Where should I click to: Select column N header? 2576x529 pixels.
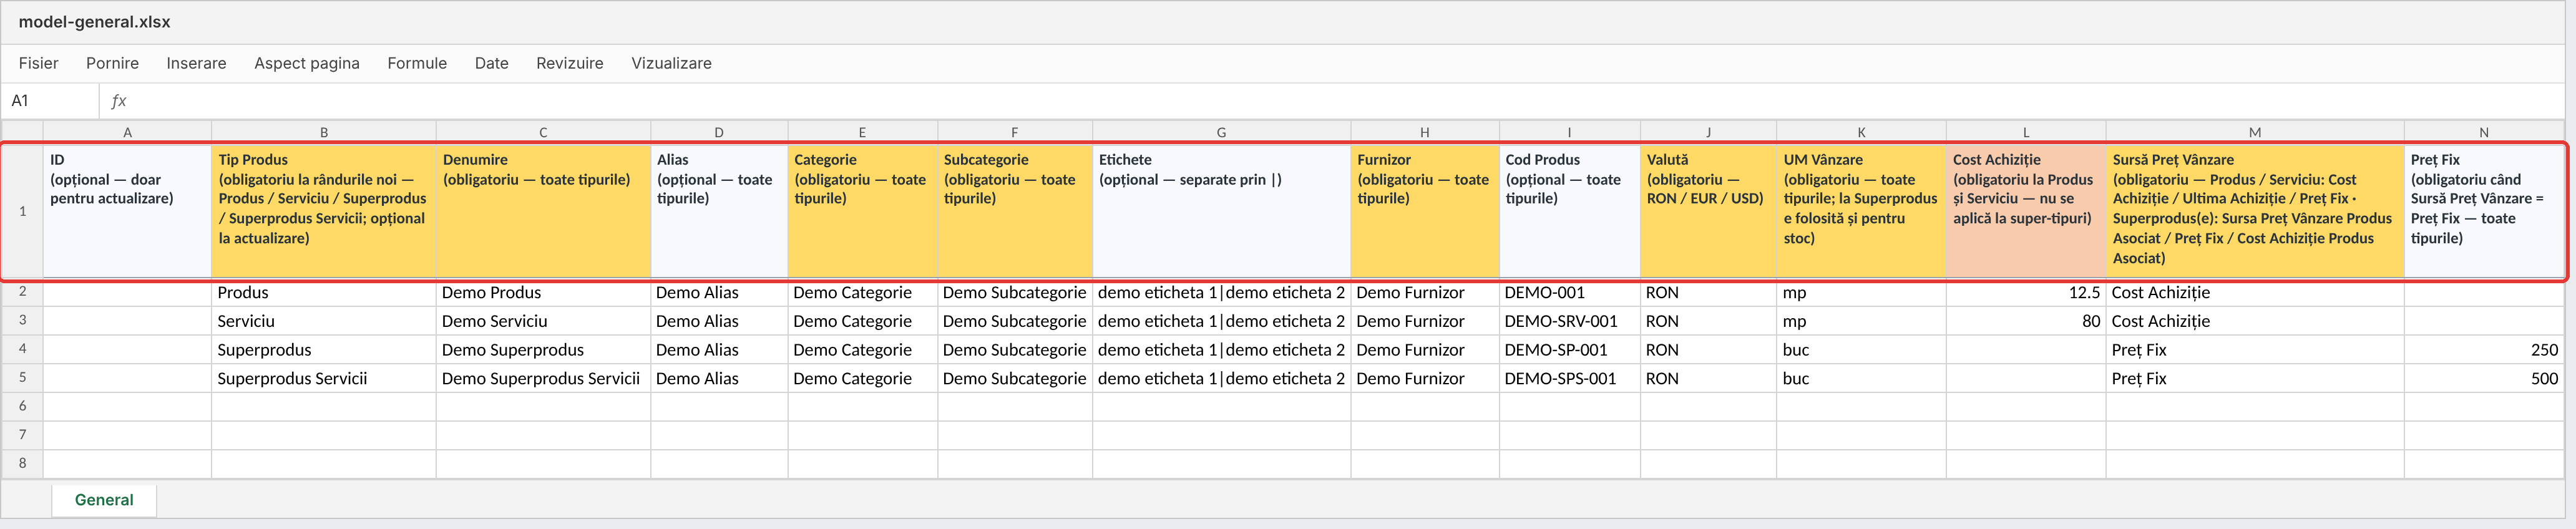click(x=2484, y=132)
